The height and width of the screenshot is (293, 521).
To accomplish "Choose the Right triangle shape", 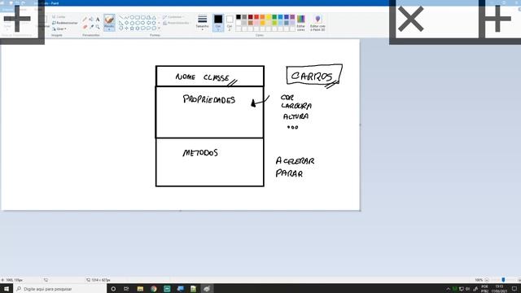I will [x=121, y=23].
